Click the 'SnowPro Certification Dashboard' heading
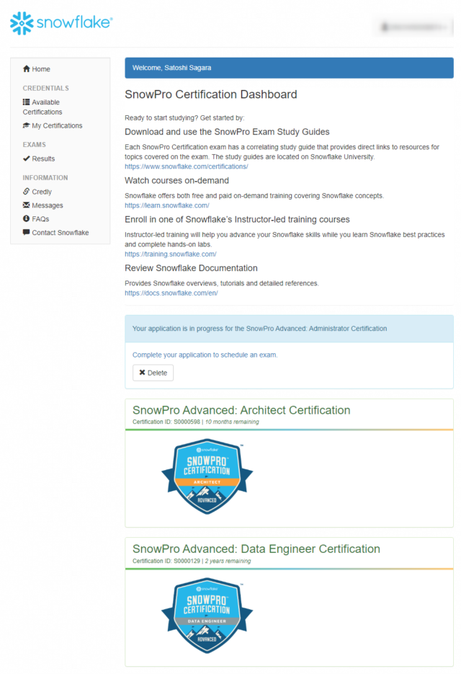The height and width of the screenshot is (674, 461). pos(211,94)
